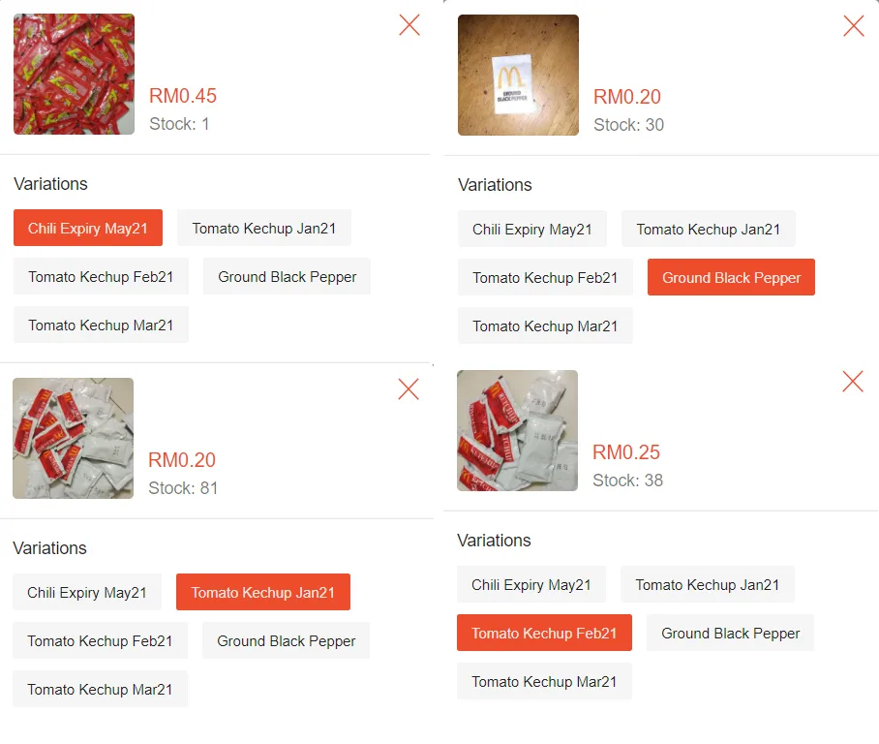Viewport: 879px width, 744px height.
Task: View the McDonald's pepper packet image
Action: (x=518, y=75)
